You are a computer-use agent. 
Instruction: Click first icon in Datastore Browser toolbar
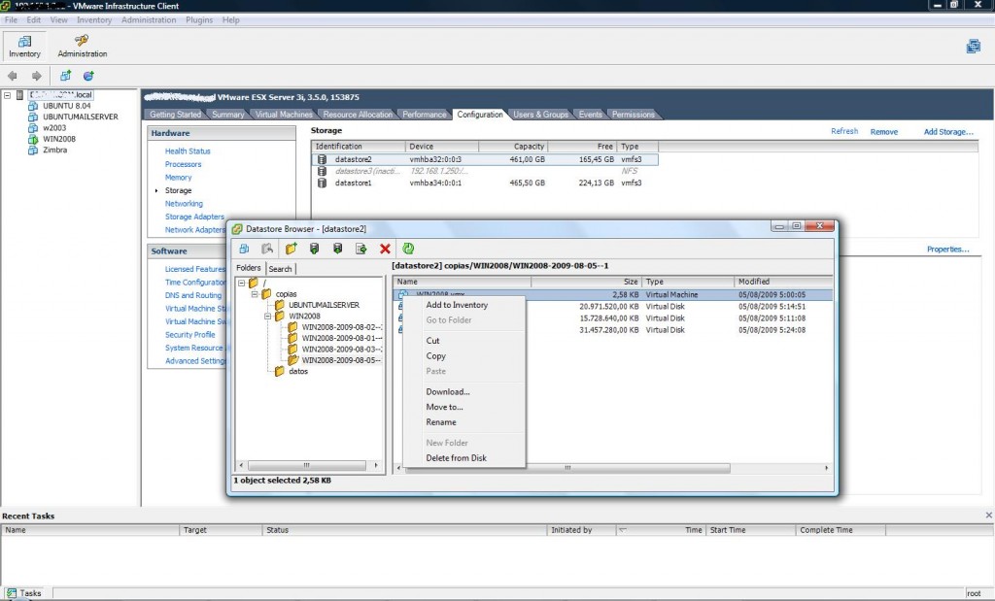[244, 249]
